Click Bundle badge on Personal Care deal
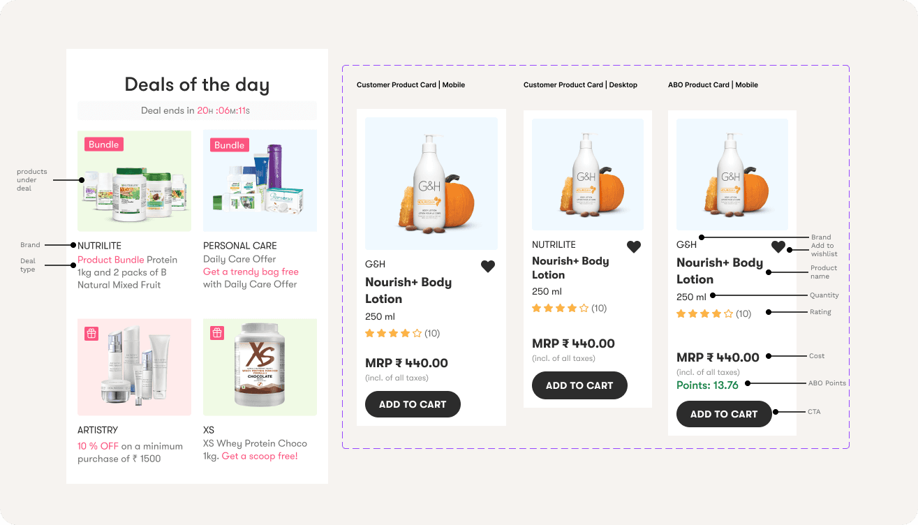Viewport: 918px width, 525px height. pos(230,145)
